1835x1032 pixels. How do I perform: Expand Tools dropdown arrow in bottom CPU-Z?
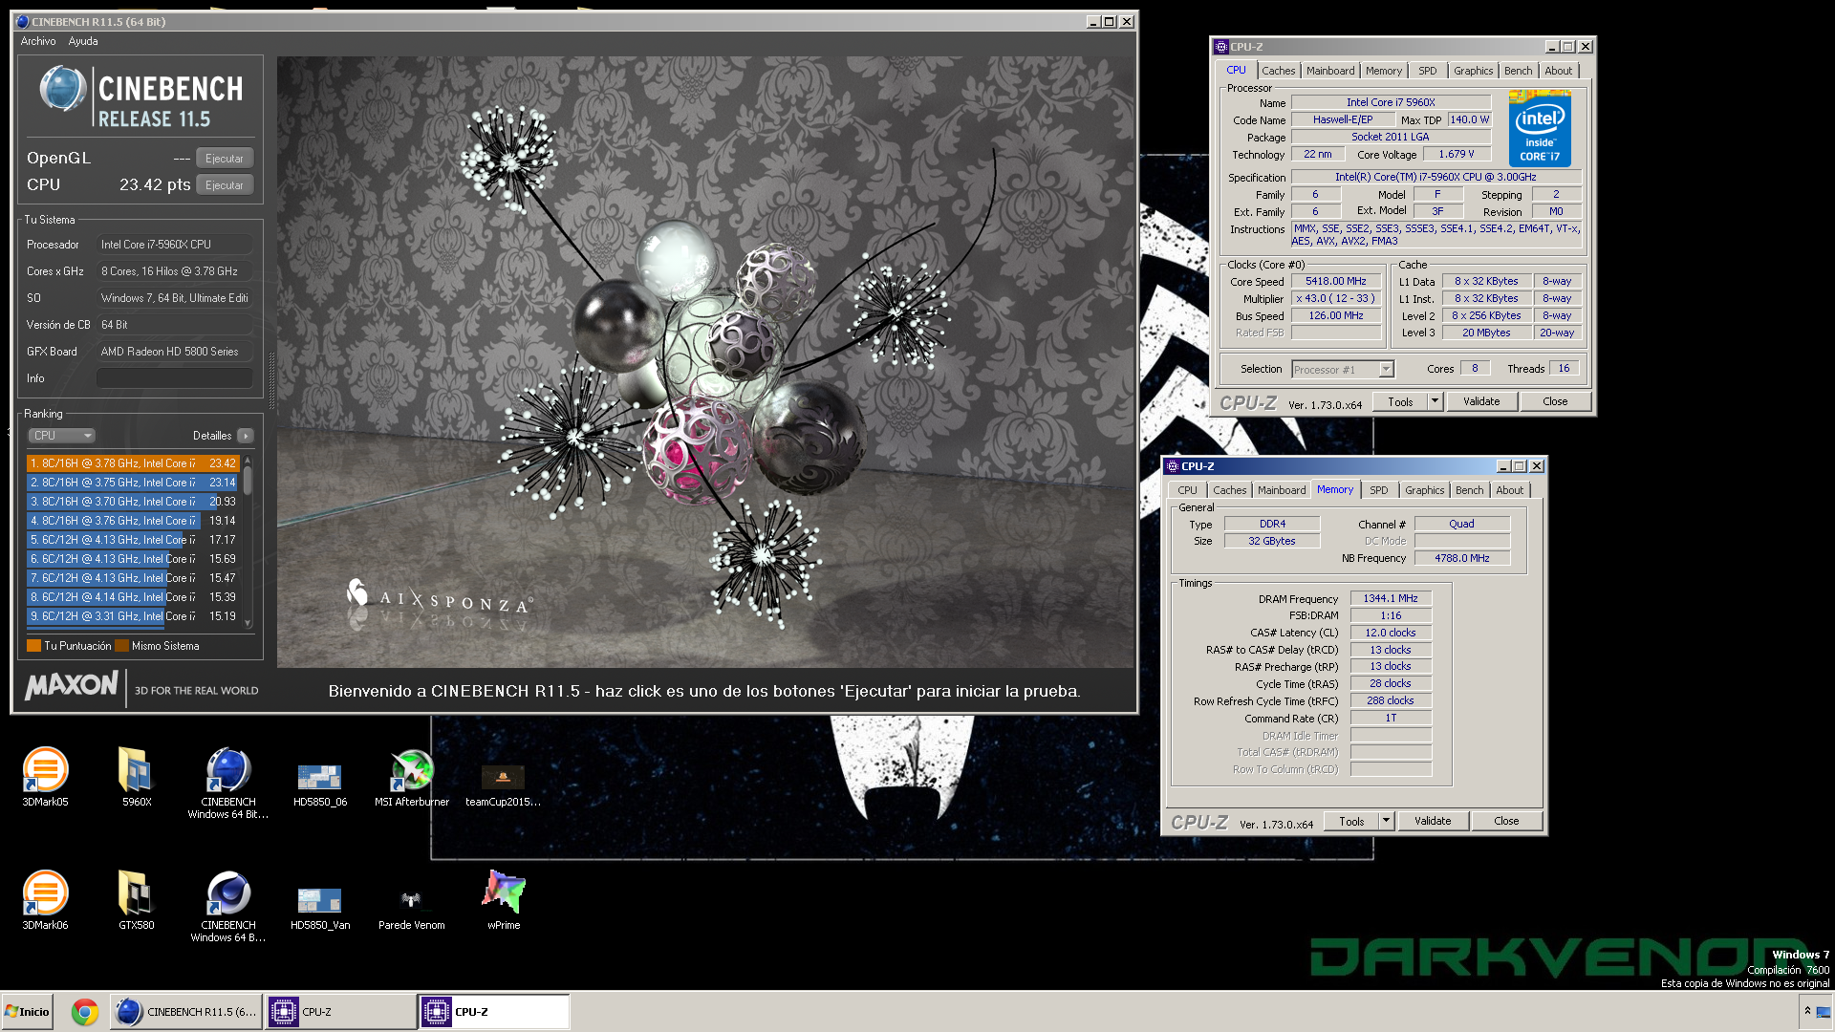1386,822
